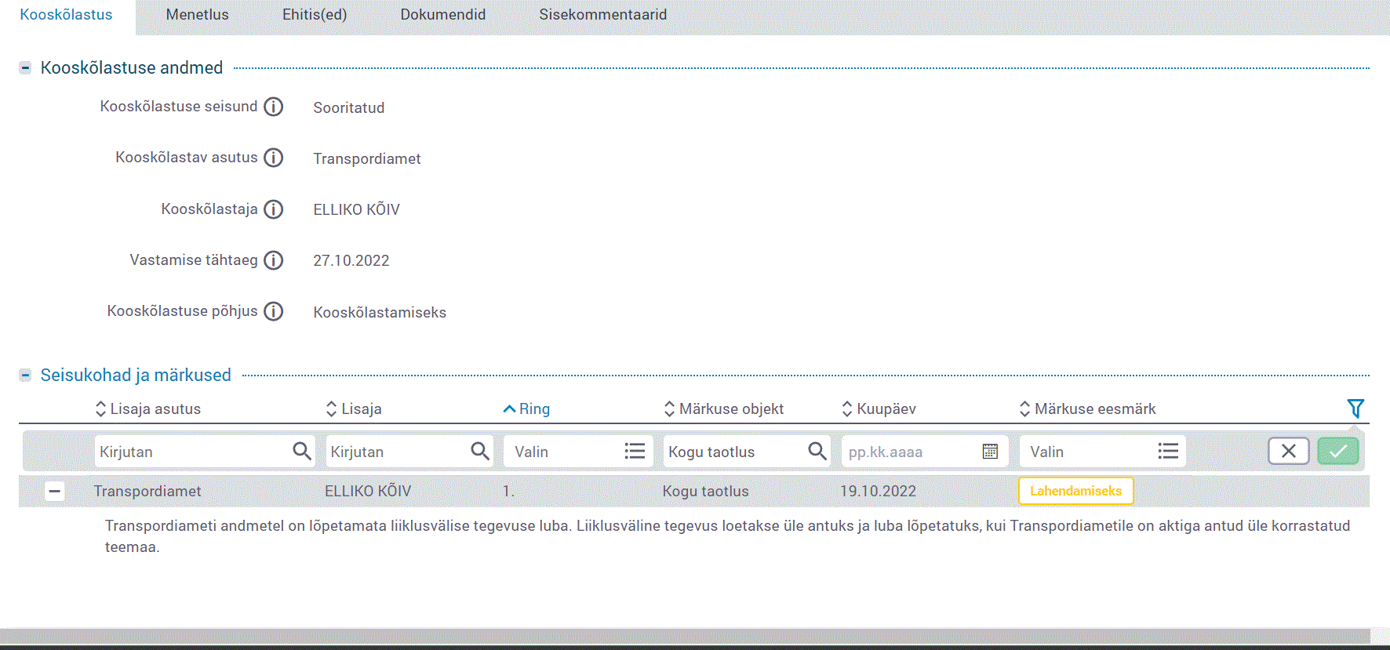Screen dimensions: 1390x650
Task: Search icon in Lisaja filter field
Action: pyautogui.click(x=479, y=451)
